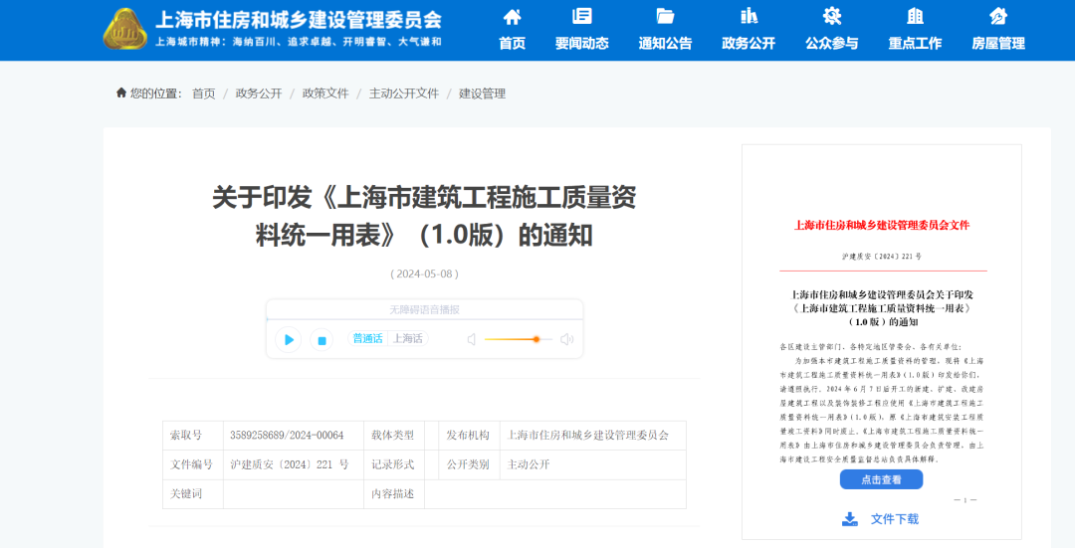Image resolution: width=1075 pixels, height=548 pixels.
Task: Click the high volume speaker icon
Action: pos(566,339)
